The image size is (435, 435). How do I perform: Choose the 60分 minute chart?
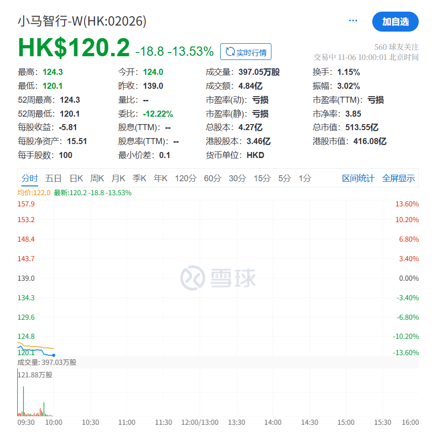coord(212,178)
